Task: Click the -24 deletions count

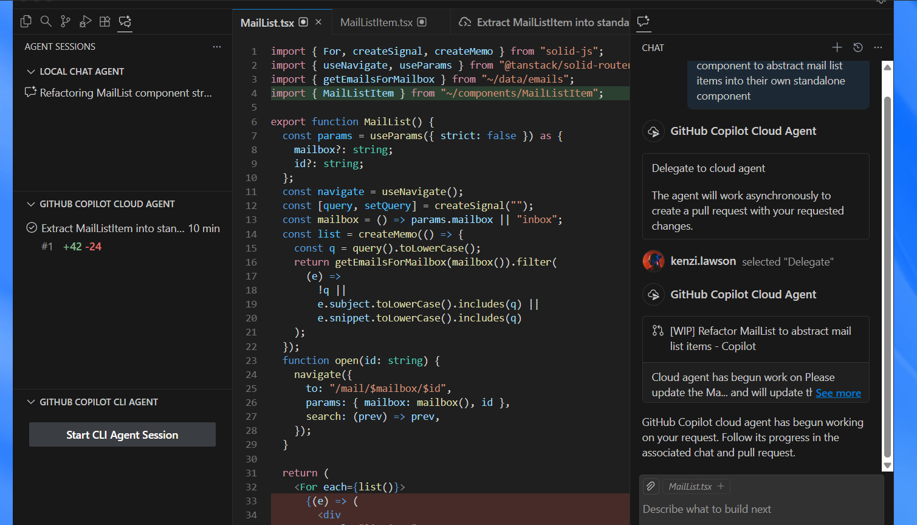Action: click(x=94, y=247)
